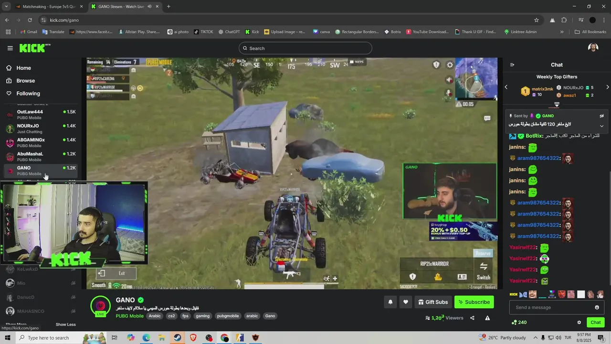Image resolution: width=611 pixels, height=344 pixels.
Task: Show next weekly top gifters
Action: [607, 87]
